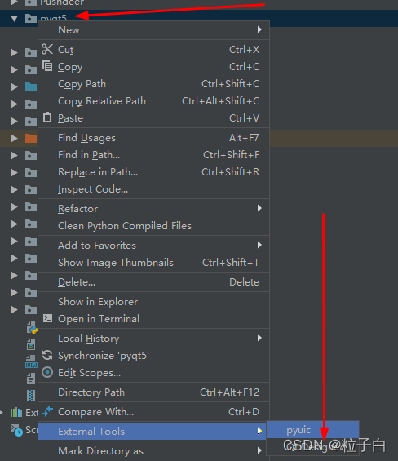Click the orange folder icon in tree

coord(30,138)
